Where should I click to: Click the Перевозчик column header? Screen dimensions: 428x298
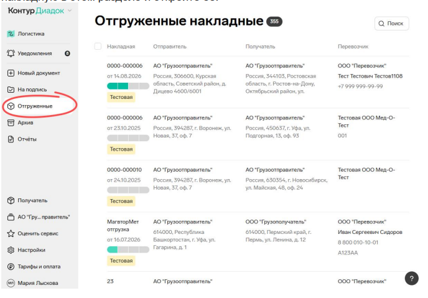353,47
